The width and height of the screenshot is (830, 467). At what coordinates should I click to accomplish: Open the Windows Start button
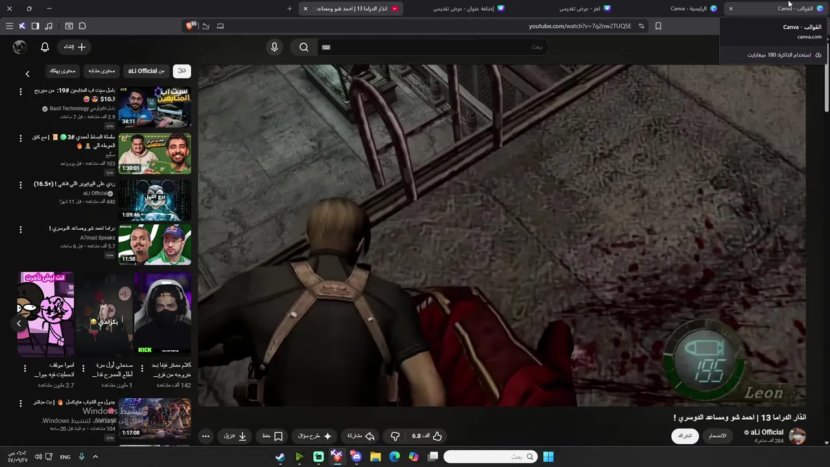click(548, 457)
